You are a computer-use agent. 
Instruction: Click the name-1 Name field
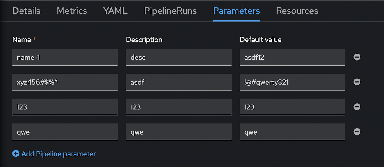65,57
